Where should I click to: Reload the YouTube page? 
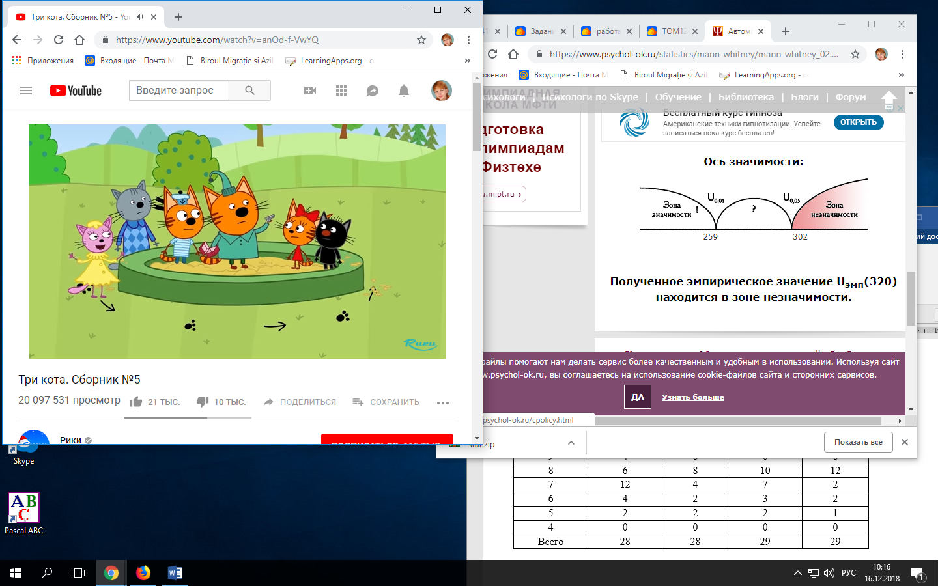[59, 40]
